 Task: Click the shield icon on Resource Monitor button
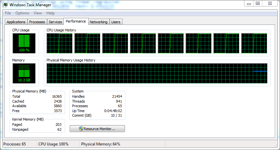[x=81, y=129]
